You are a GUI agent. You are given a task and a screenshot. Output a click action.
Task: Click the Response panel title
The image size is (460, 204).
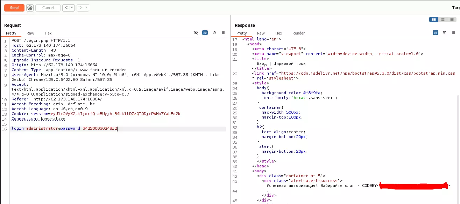[x=245, y=25]
